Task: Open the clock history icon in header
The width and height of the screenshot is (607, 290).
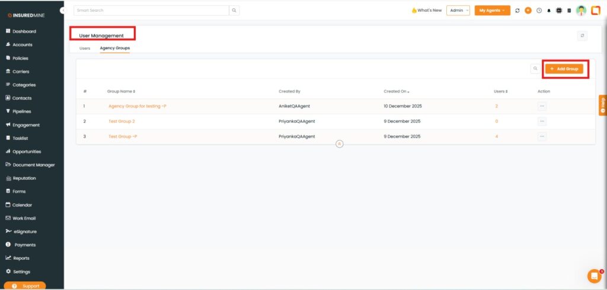Action: pos(539,11)
